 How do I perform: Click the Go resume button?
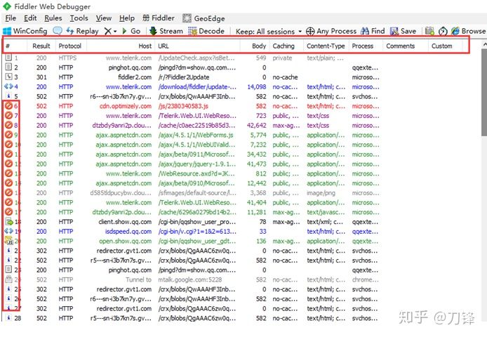(x=131, y=31)
